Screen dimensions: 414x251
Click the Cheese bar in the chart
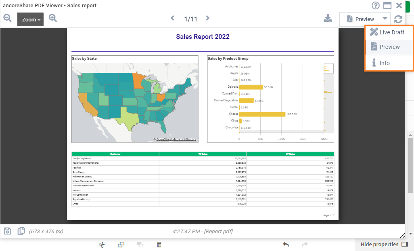pyautogui.click(x=262, y=114)
